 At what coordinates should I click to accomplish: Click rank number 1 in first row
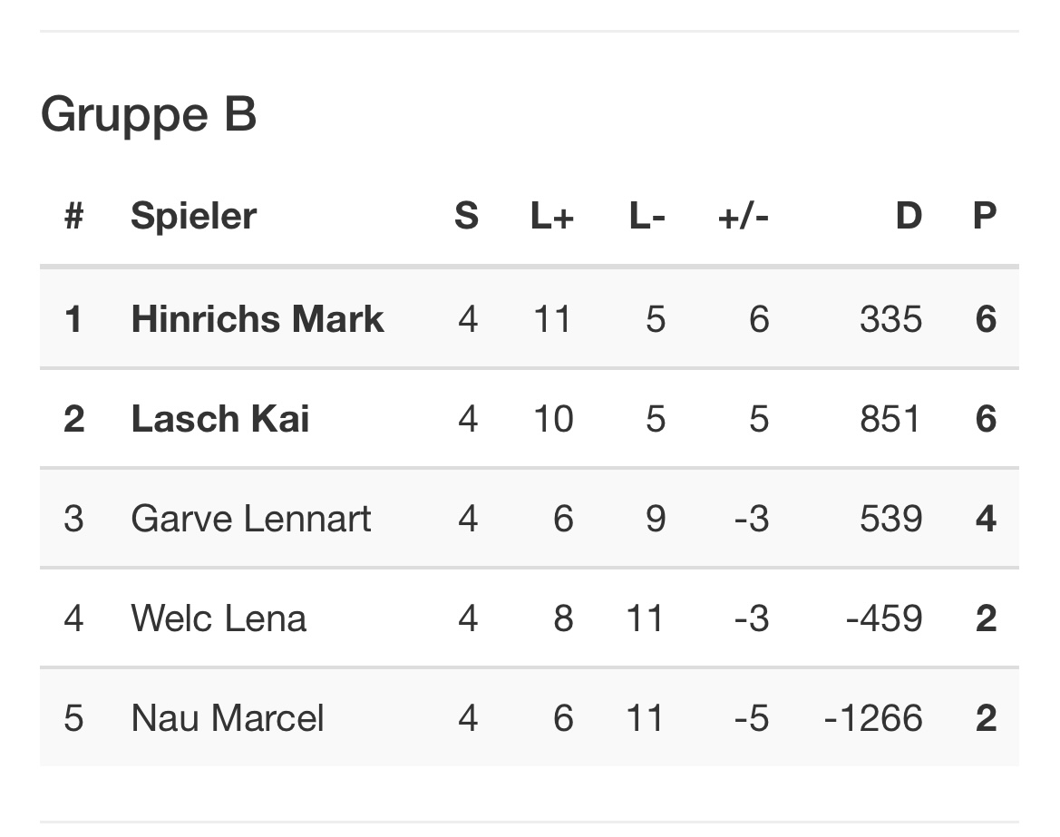pyautogui.click(x=73, y=319)
